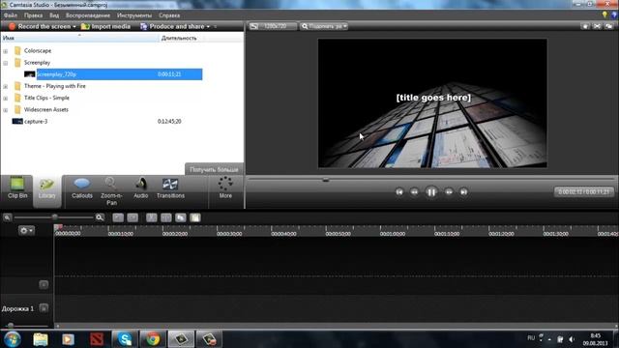
Task: Click the volume icon in system tray
Action: point(572,339)
